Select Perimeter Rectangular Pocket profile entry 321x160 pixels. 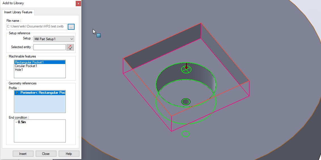[40, 93]
